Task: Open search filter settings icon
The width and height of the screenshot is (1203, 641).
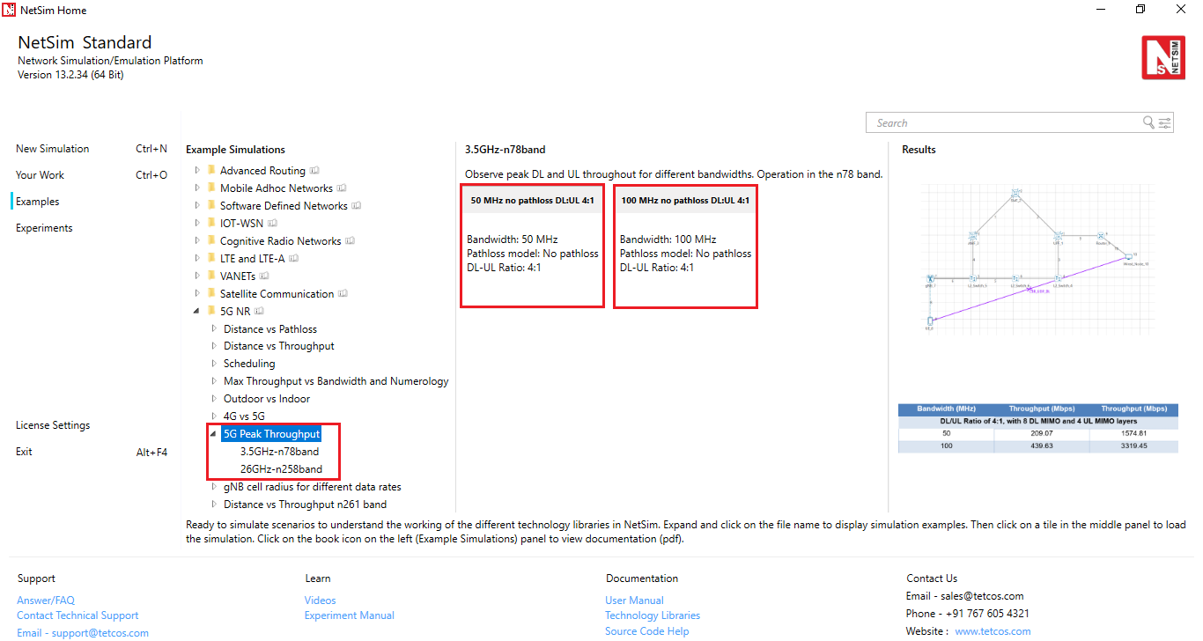Action: [1165, 122]
